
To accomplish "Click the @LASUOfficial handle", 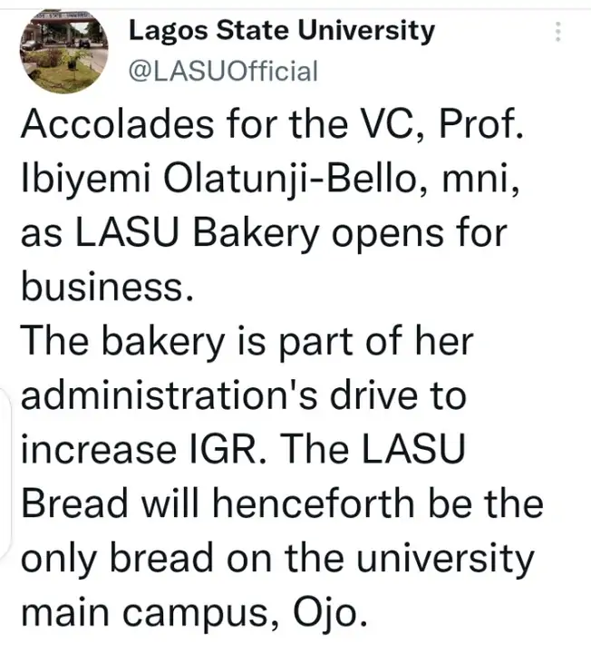I will click(x=224, y=72).
